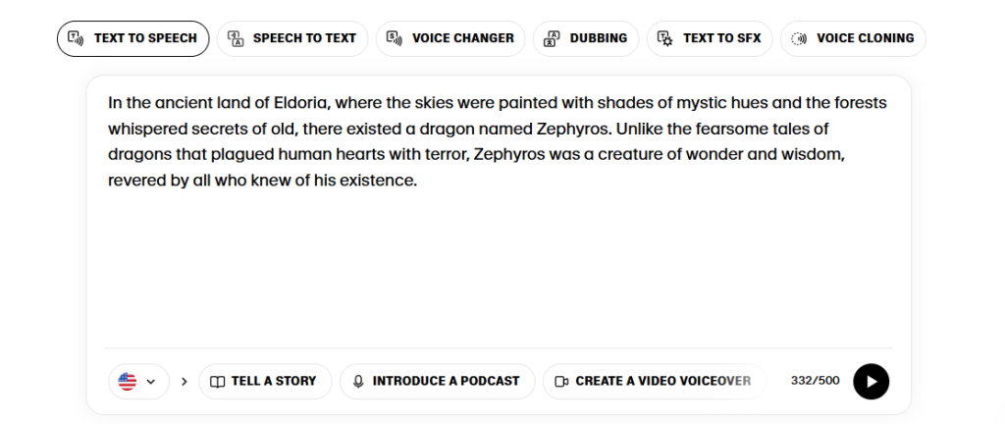Click the book icon on Tell a Story
The width and height of the screenshot is (1005, 424).
point(218,382)
